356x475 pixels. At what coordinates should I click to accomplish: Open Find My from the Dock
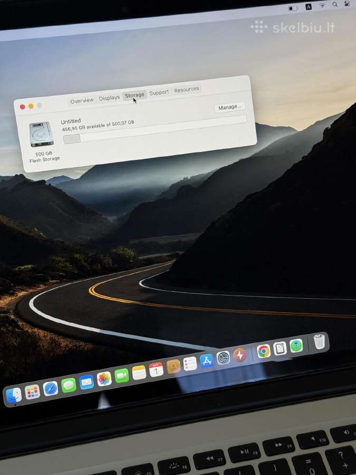click(x=296, y=346)
